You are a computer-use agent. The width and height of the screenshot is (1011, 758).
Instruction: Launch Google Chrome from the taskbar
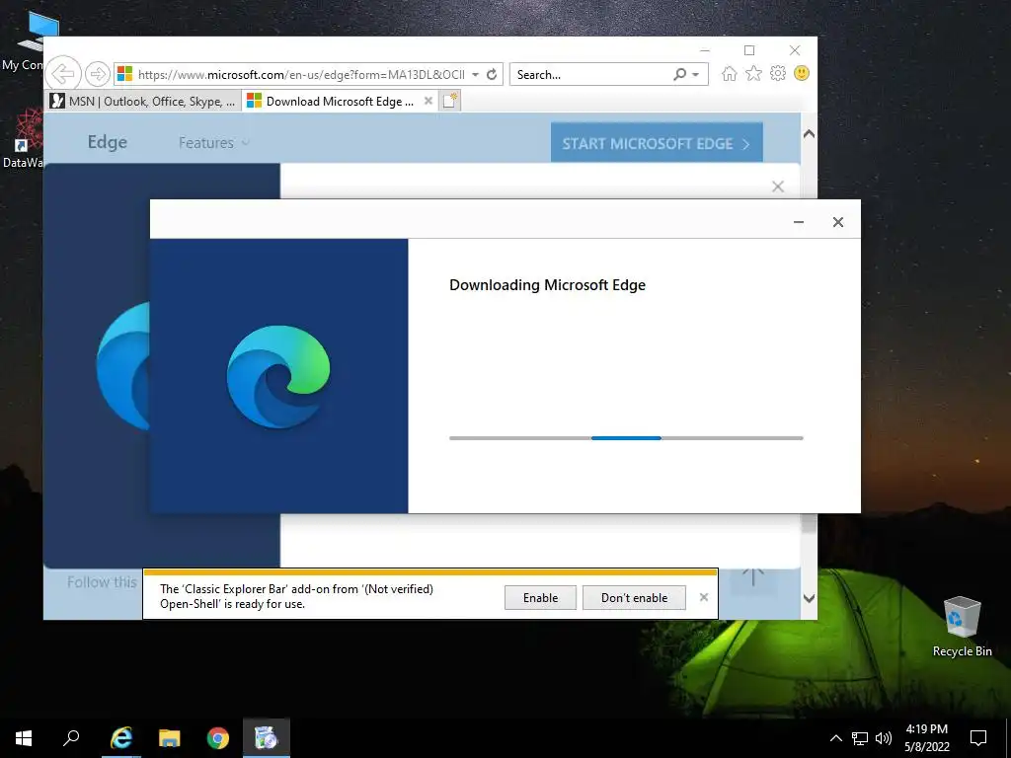click(218, 738)
